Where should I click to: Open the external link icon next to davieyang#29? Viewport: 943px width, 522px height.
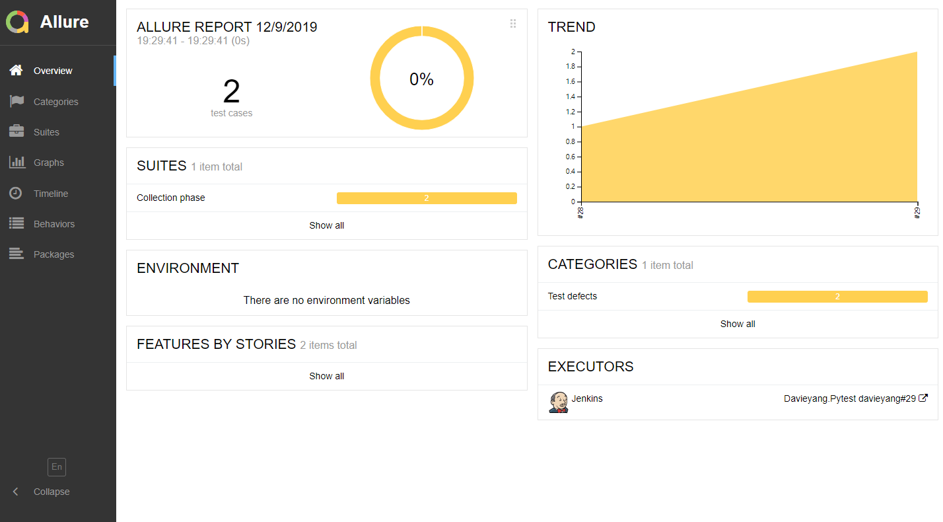click(924, 398)
